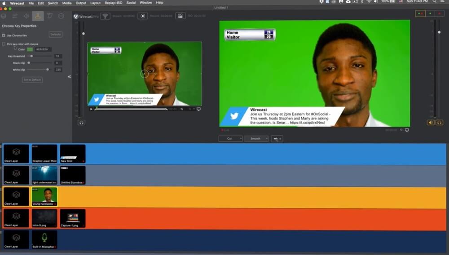Click the White clip value field

tap(58, 70)
